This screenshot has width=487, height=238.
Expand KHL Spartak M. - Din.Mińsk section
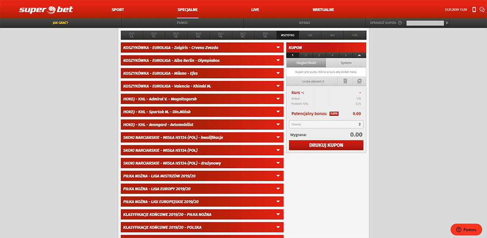(202, 112)
